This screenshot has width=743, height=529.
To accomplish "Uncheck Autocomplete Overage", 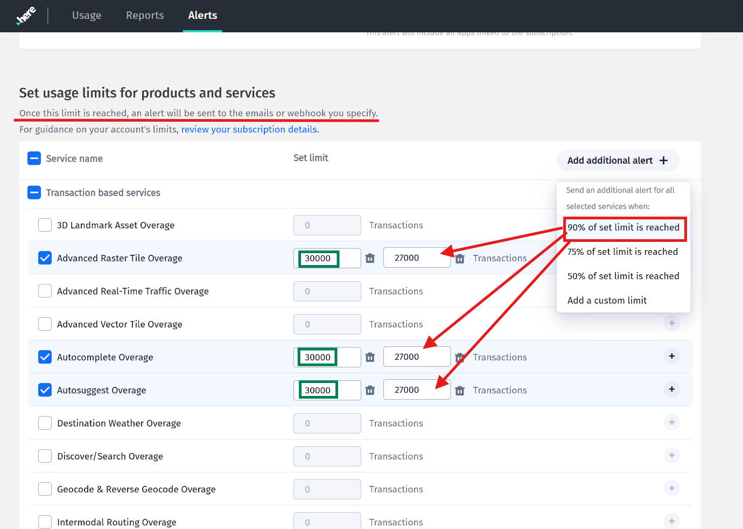I will pyautogui.click(x=45, y=357).
